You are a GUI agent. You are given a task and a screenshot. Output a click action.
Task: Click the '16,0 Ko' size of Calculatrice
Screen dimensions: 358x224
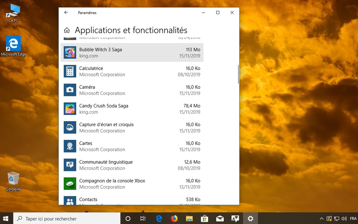(193, 68)
